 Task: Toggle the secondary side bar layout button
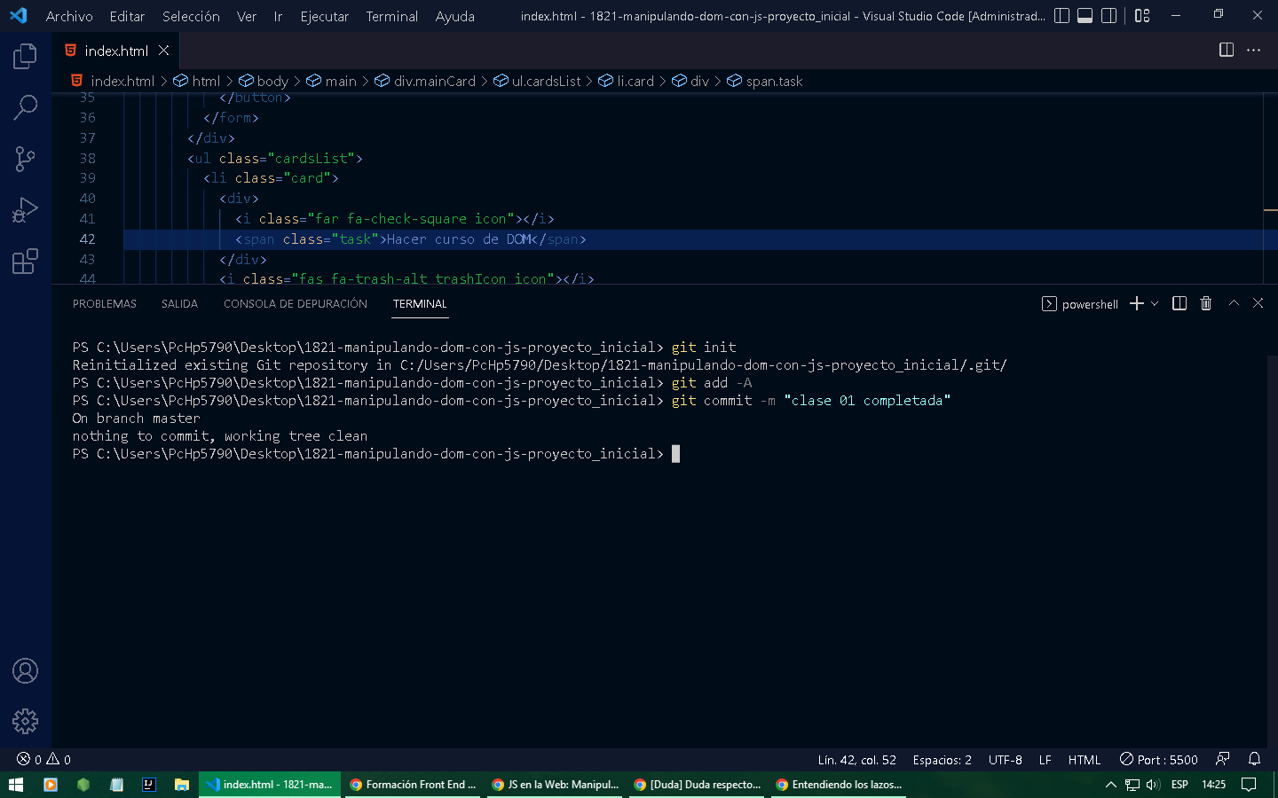pos(1108,16)
